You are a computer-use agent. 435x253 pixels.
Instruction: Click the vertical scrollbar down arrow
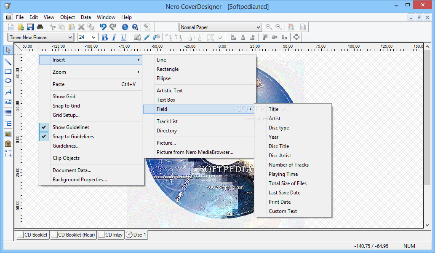click(427, 225)
